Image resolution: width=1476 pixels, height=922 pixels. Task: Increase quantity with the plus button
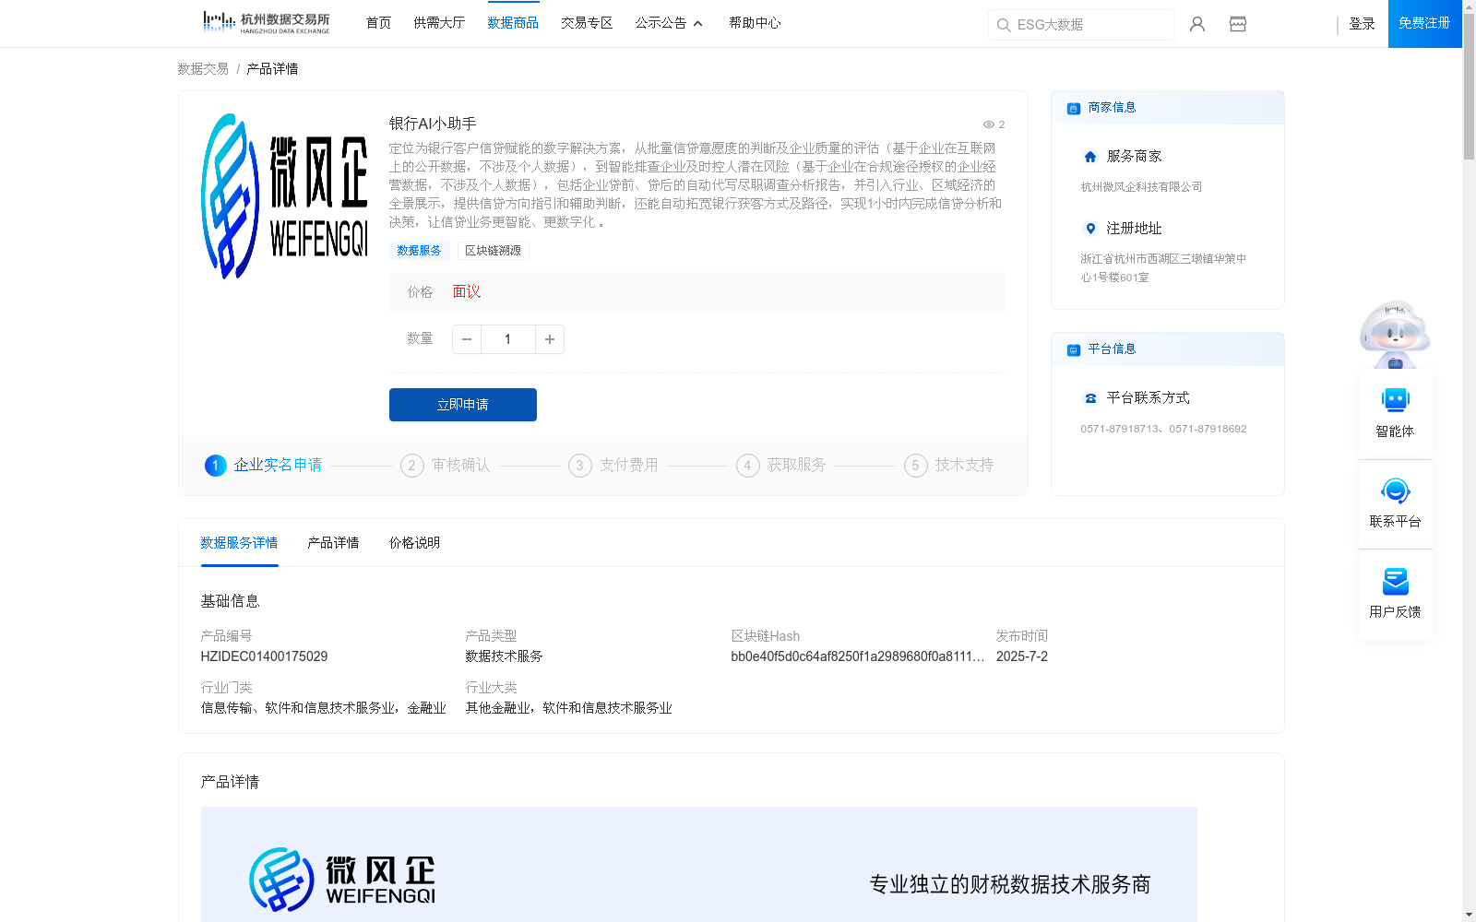pyautogui.click(x=550, y=339)
